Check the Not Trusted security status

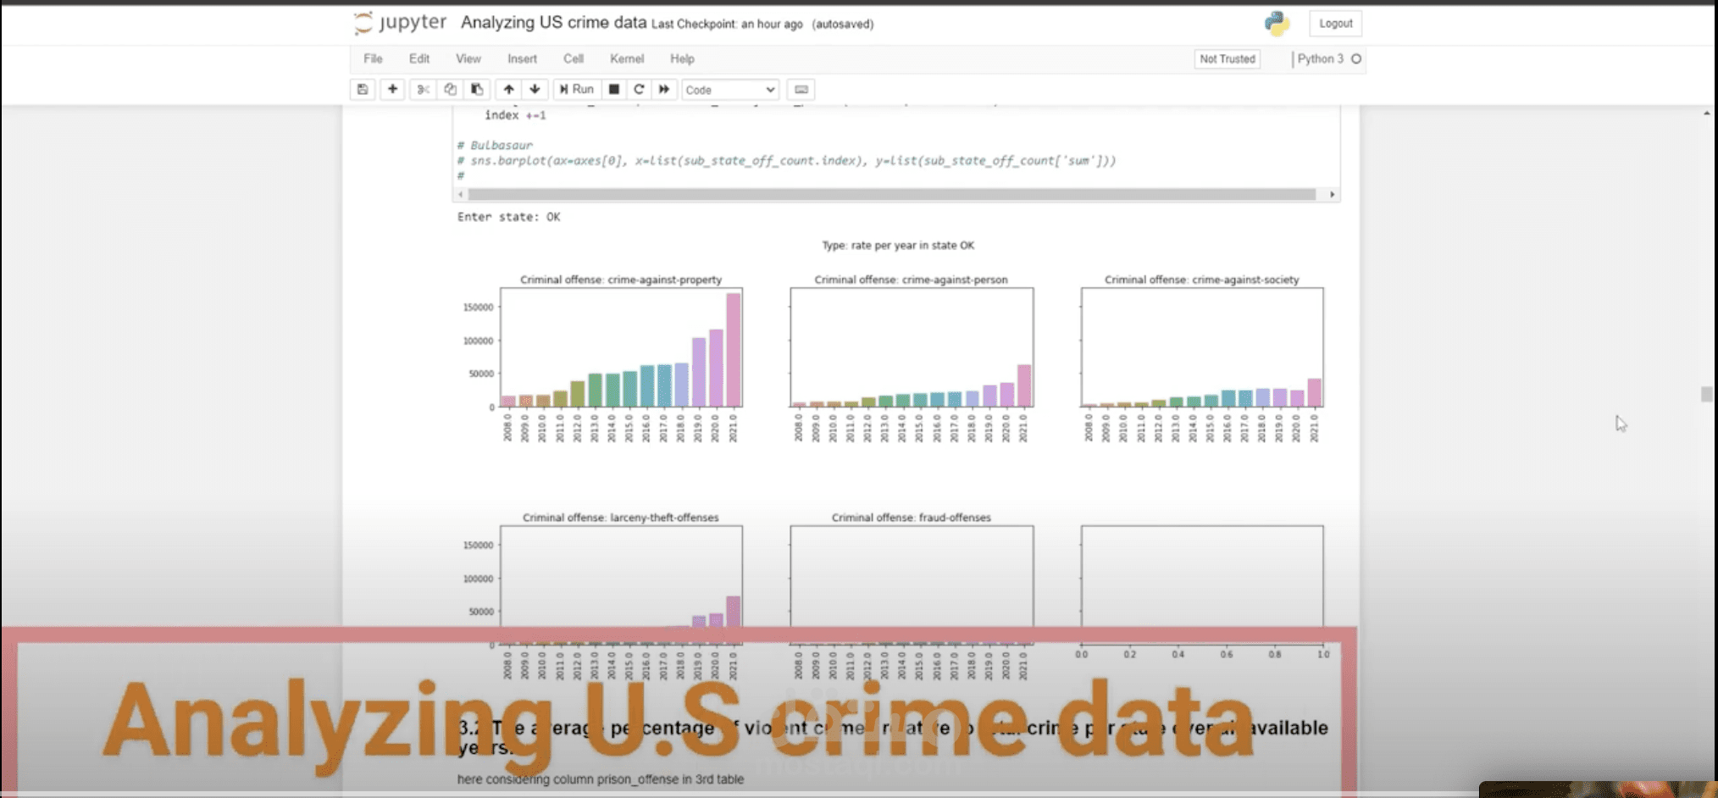tap(1226, 59)
